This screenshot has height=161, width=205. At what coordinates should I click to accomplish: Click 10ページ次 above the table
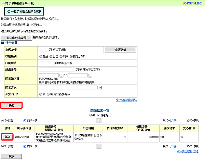tap(193, 121)
